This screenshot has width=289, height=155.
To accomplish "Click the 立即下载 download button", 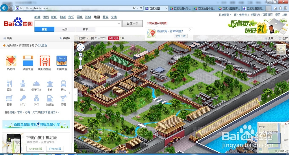I will 180,36.
